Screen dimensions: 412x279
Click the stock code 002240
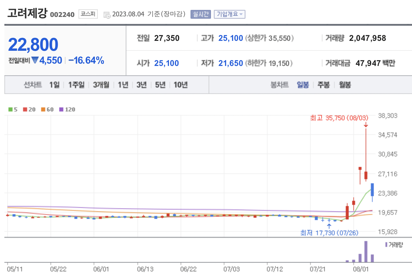[x=62, y=15]
